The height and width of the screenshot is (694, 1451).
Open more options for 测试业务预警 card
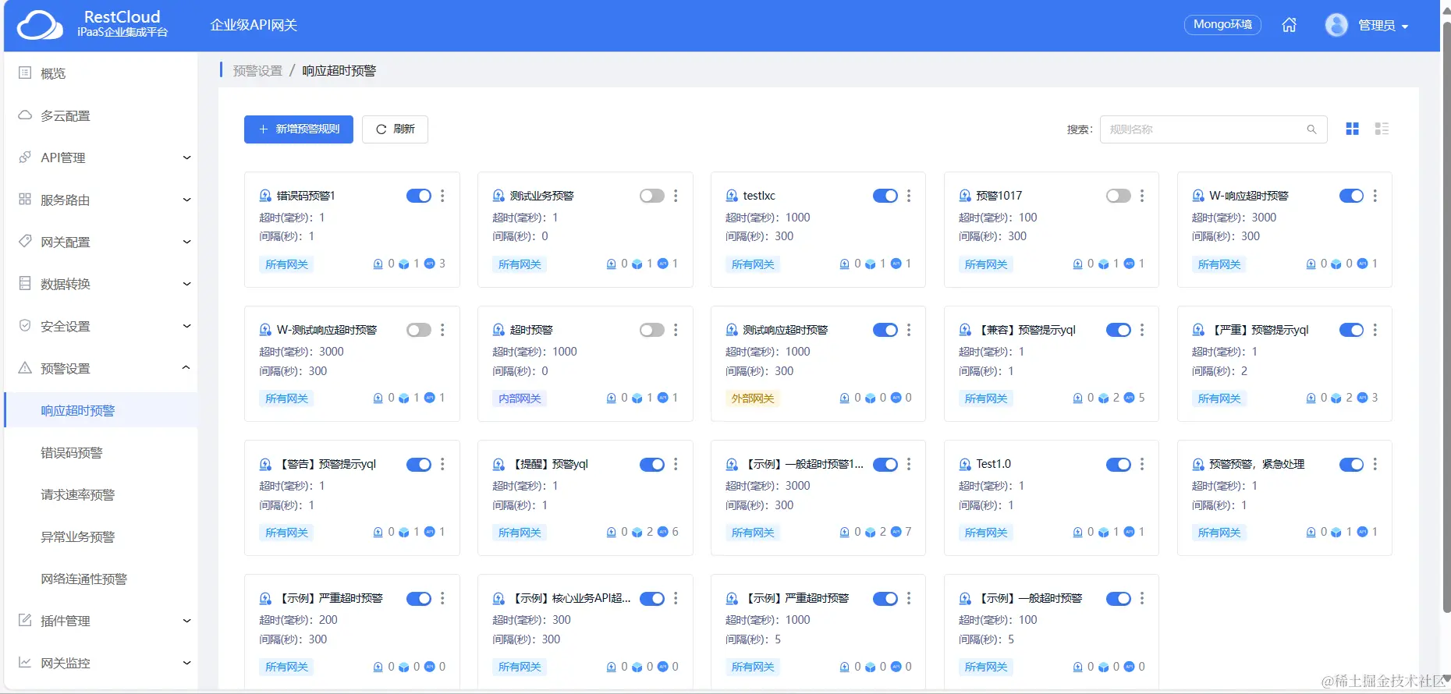pos(676,196)
